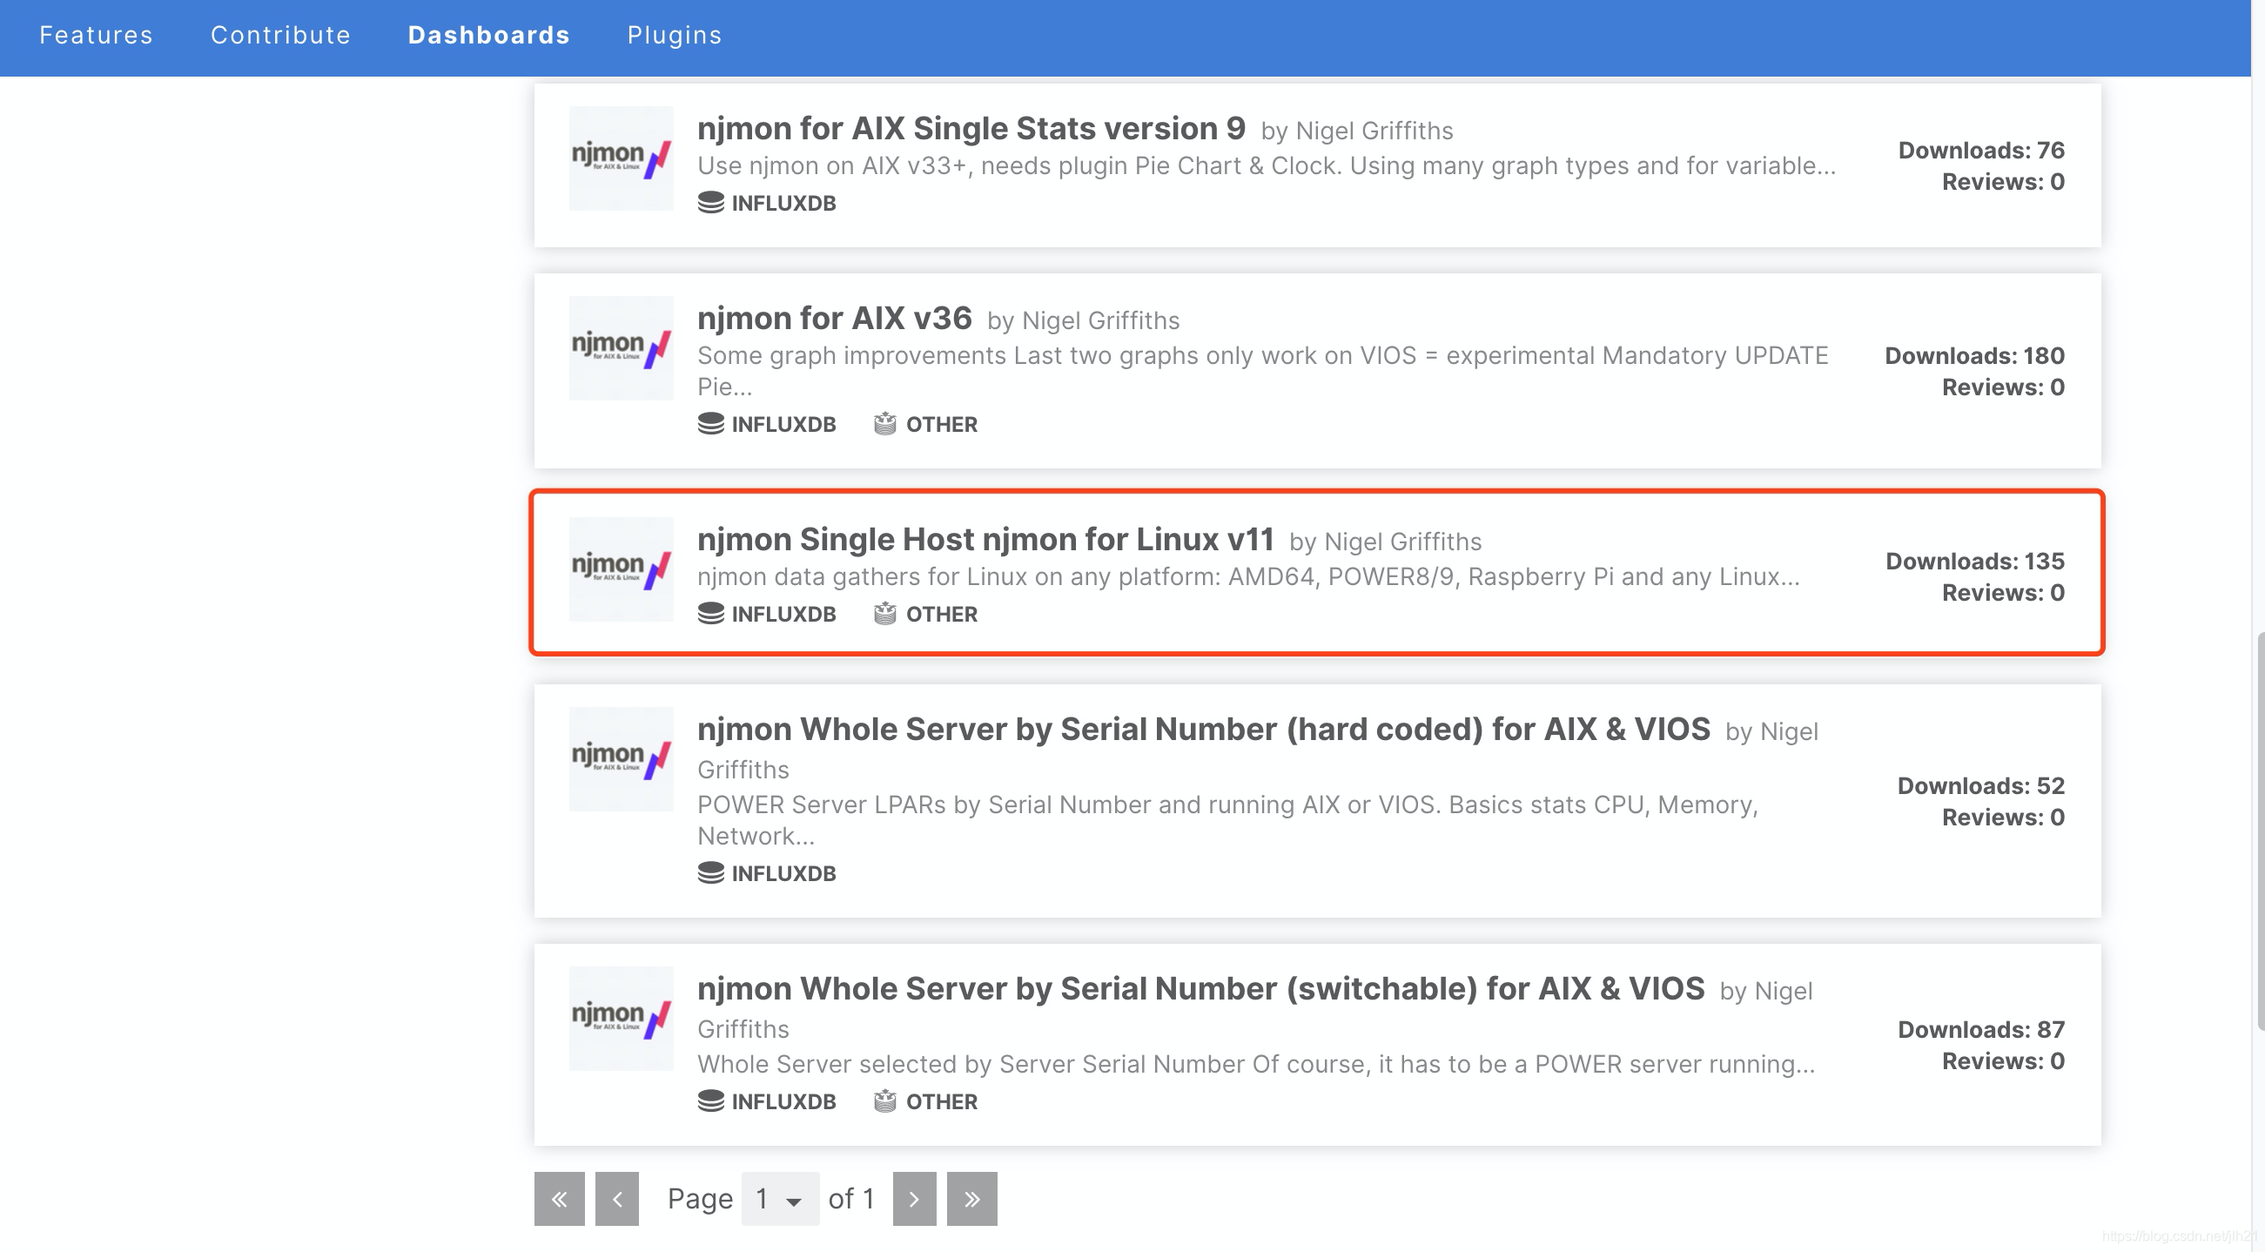Go to first page with double-left arrow

[x=559, y=1198]
